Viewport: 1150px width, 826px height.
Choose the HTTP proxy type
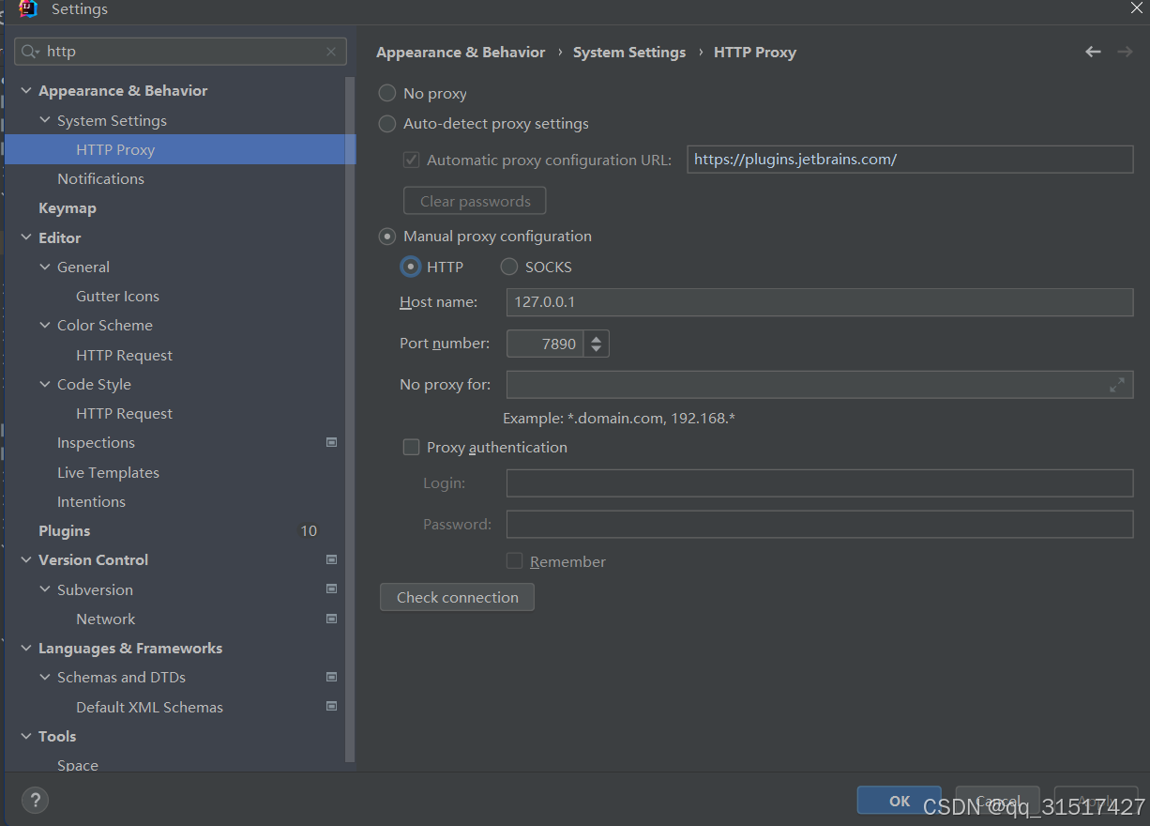coord(410,267)
